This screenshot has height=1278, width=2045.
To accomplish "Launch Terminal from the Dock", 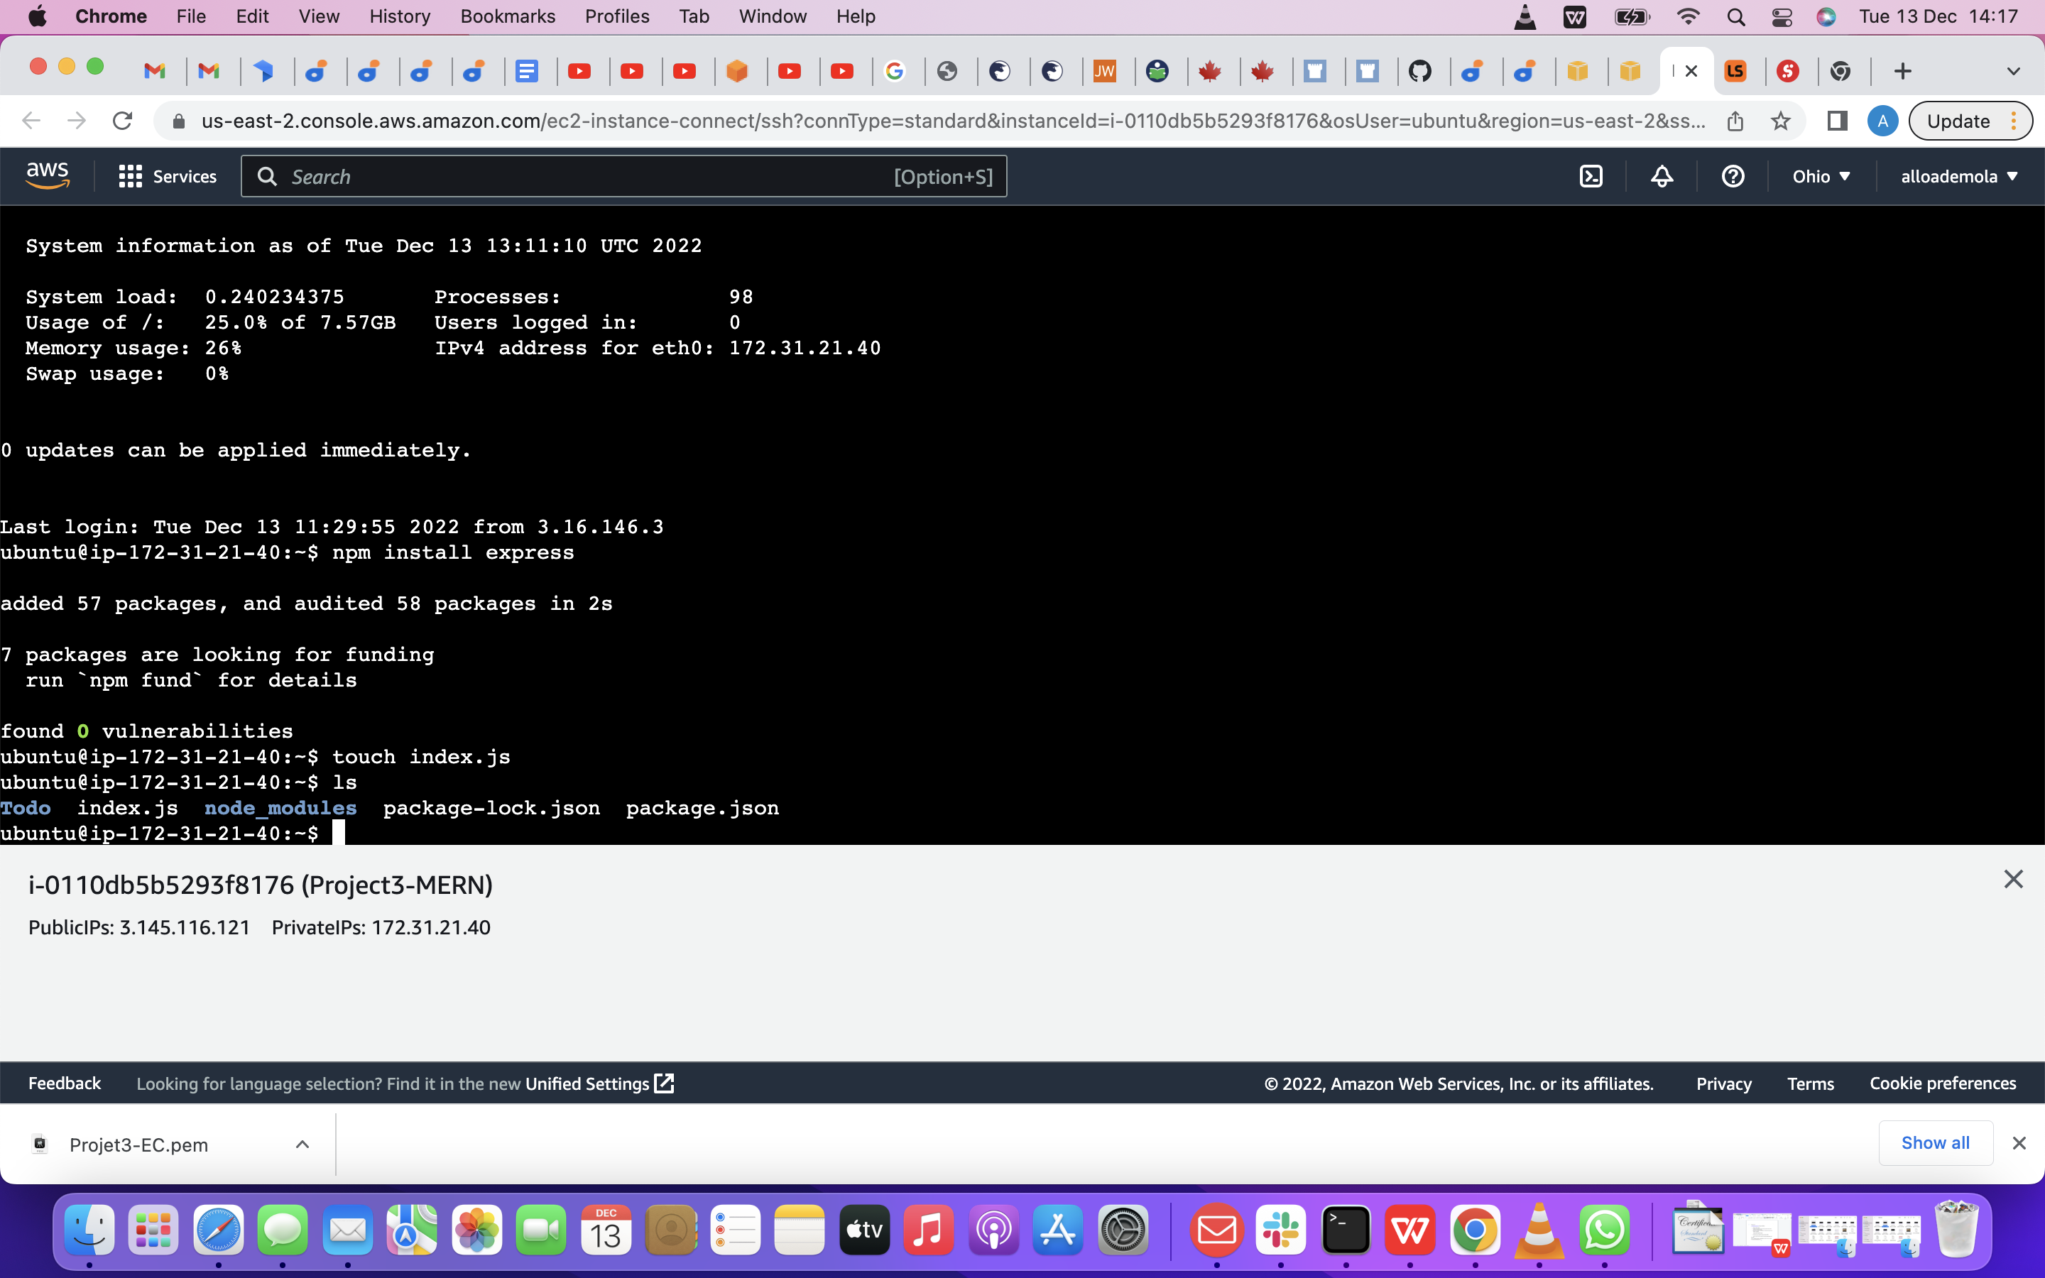I will click(x=1346, y=1230).
